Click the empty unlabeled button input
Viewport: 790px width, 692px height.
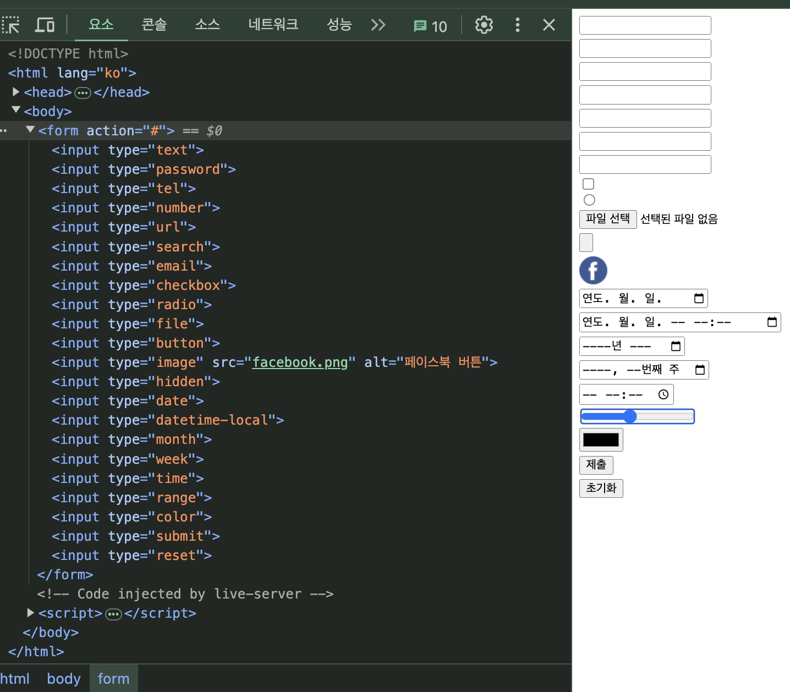coord(586,243)
